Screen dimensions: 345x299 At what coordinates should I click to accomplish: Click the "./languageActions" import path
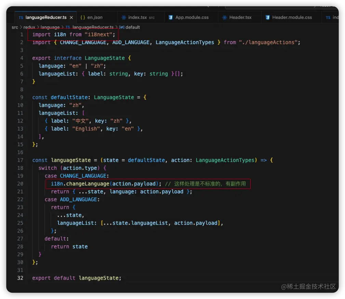(268, 42)
